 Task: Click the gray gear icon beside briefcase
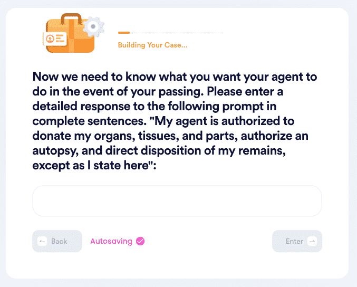click(x=93, y=27)
